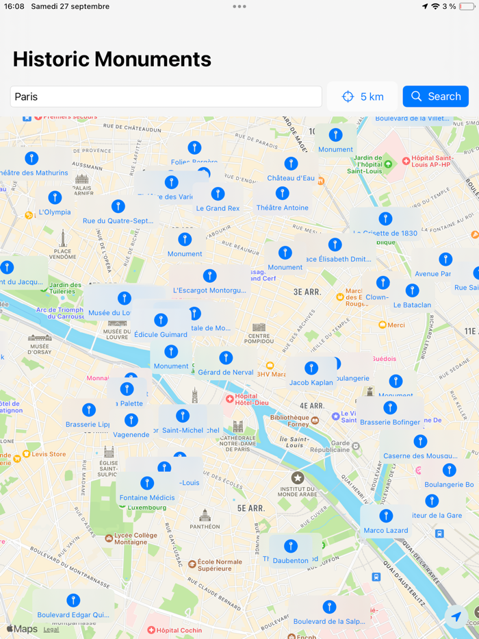This screenshot has width=479, height=639.
Task: Tap the three-dot multitasking menu
Action: coord(239,7)
